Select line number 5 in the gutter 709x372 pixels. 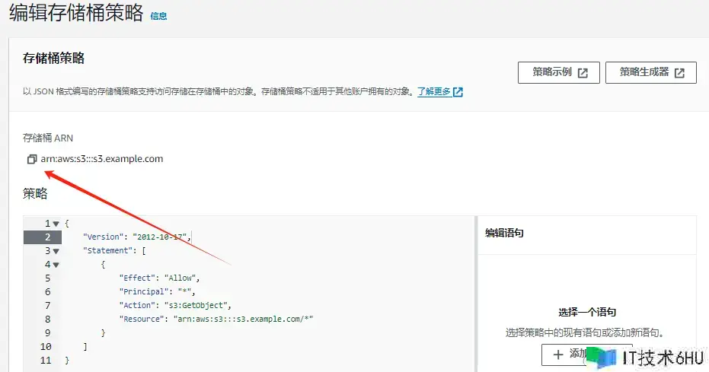[x=47, y=278]
